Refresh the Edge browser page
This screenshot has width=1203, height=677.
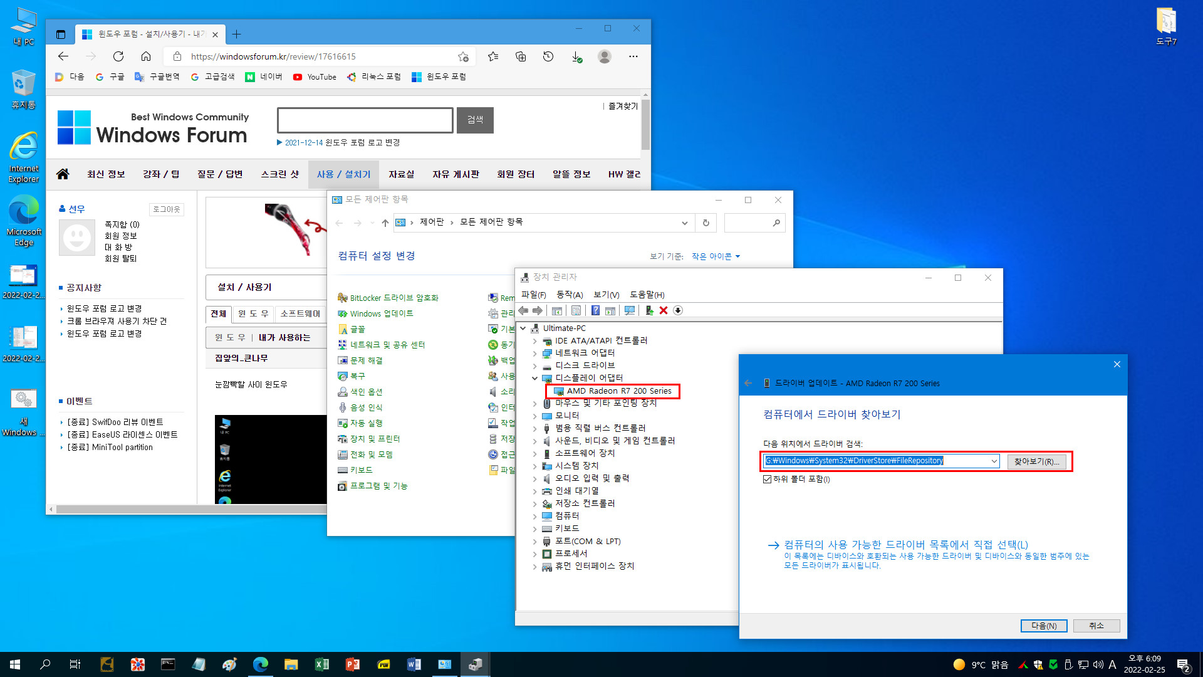click(118, 56)
